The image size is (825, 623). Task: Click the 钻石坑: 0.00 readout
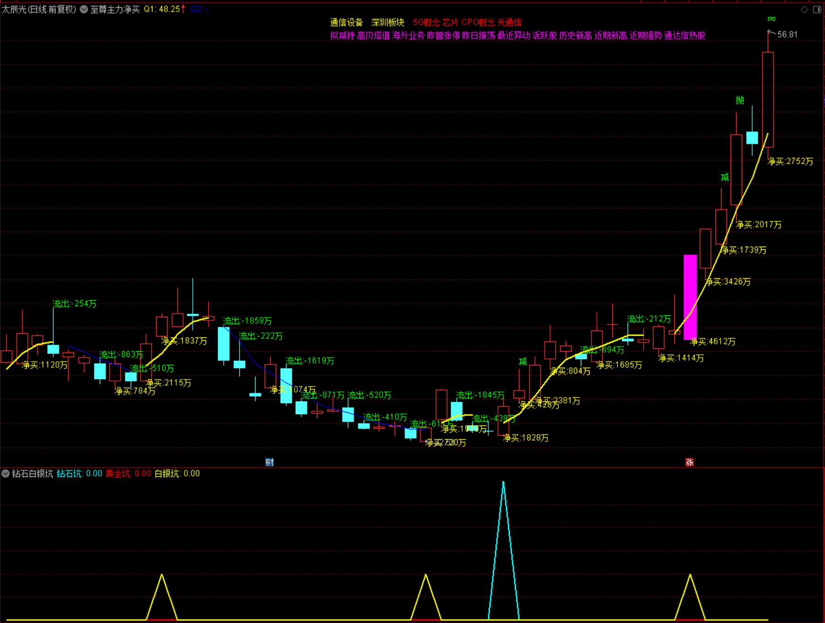coord(80,474)
